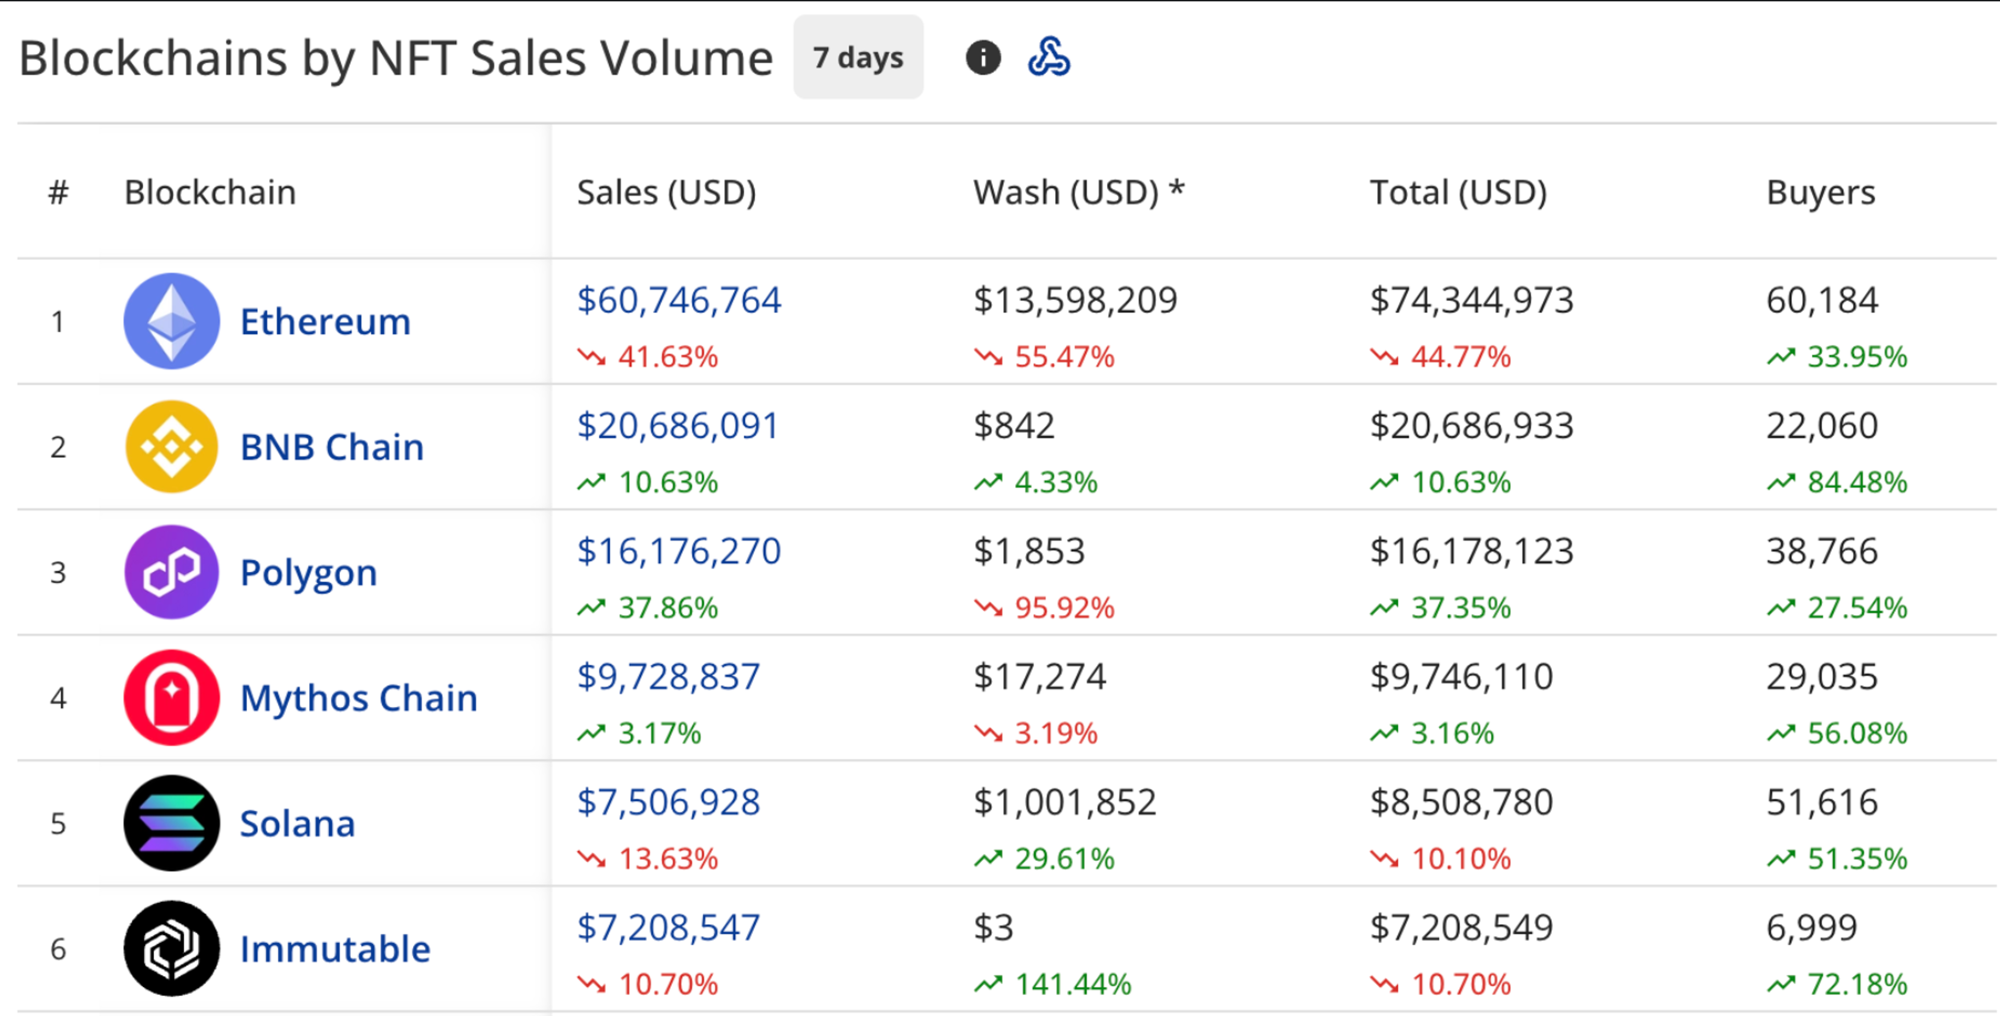Click Ethereum total change 44.77%
The height and width of the screenshot is (1016, 2000).
pyautogui.click(x=1441, y=357)
